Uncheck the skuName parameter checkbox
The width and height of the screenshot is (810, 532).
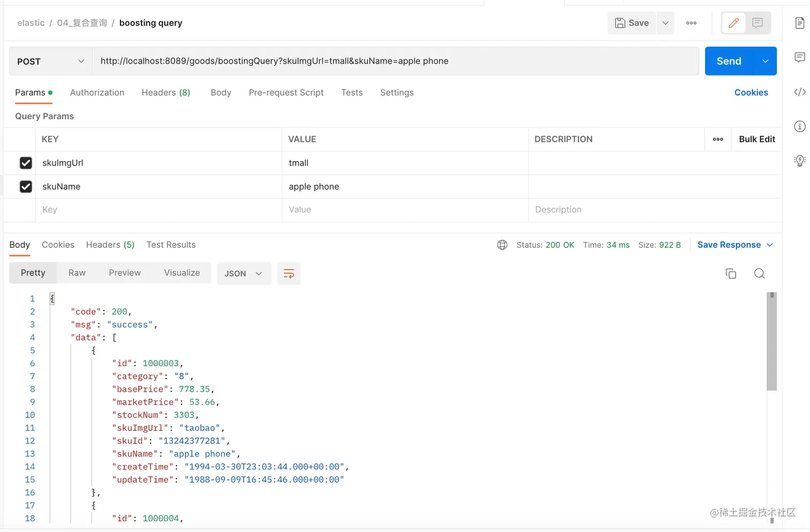pos(26,186)
